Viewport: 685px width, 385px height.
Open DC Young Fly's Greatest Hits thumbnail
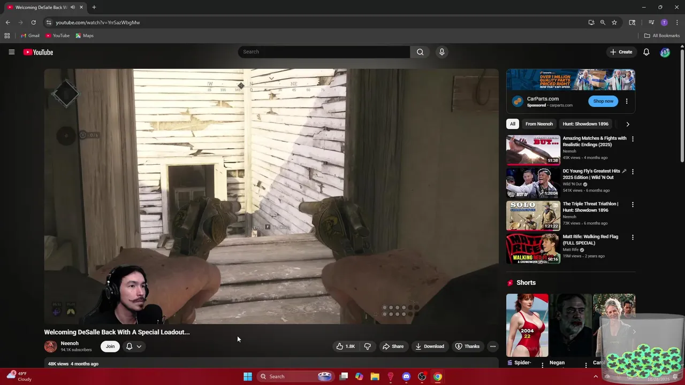[533, 182]
